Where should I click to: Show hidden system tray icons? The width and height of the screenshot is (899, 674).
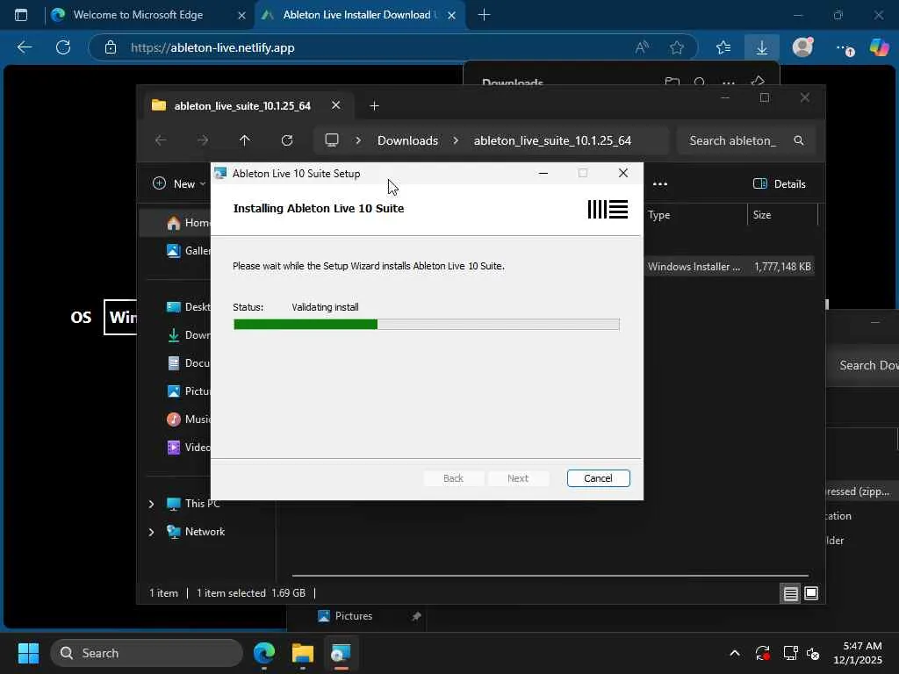(735, 653)
